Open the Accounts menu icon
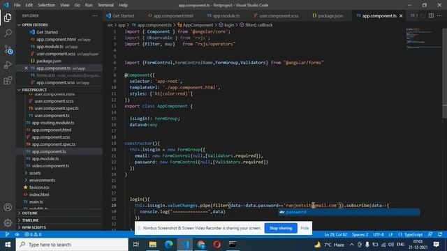This screenshot has height=251, width=447. tap(8, 207)
